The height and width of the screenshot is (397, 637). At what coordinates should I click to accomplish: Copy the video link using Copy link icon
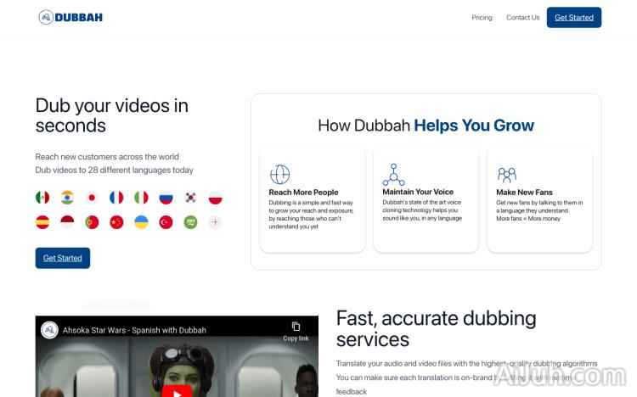coord(296,330)
